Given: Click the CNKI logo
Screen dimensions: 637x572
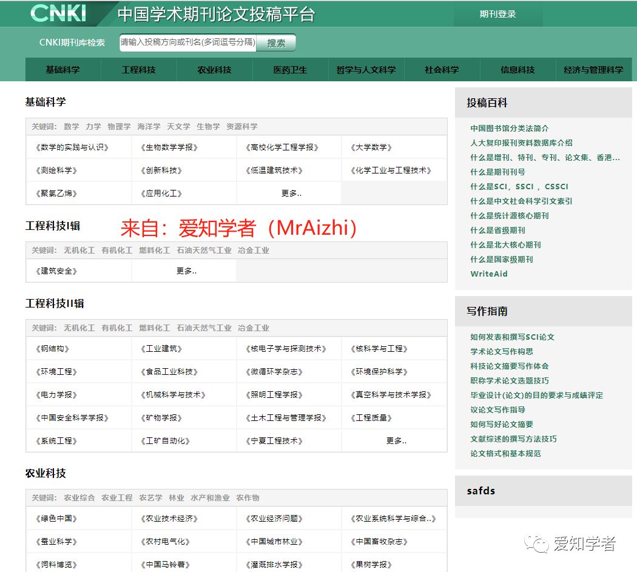Looking at the screenshot, I should tap(58, 13).
